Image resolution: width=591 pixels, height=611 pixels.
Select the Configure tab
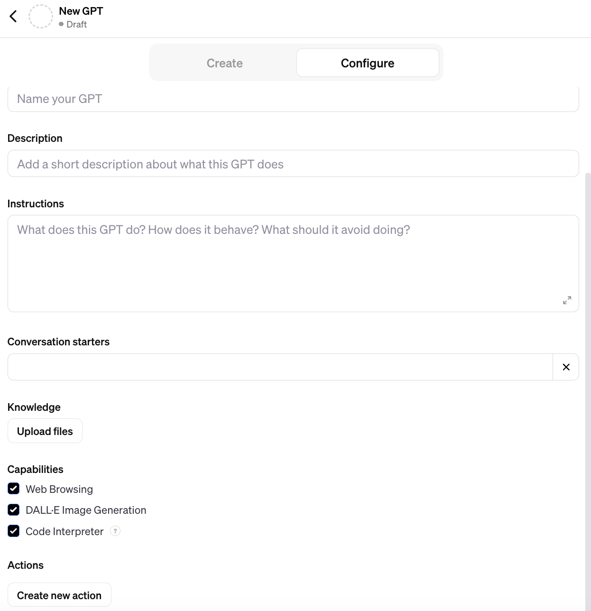[368, 63]
